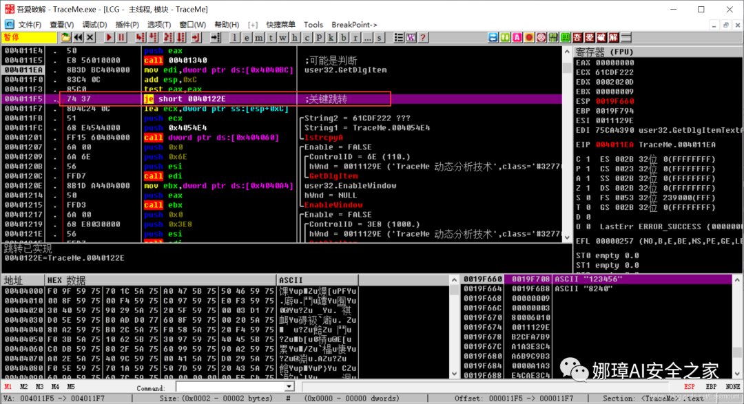The image size is (744, 404).
Task: Open the Windows list with the 'w' button
Action: click(283, 37)
